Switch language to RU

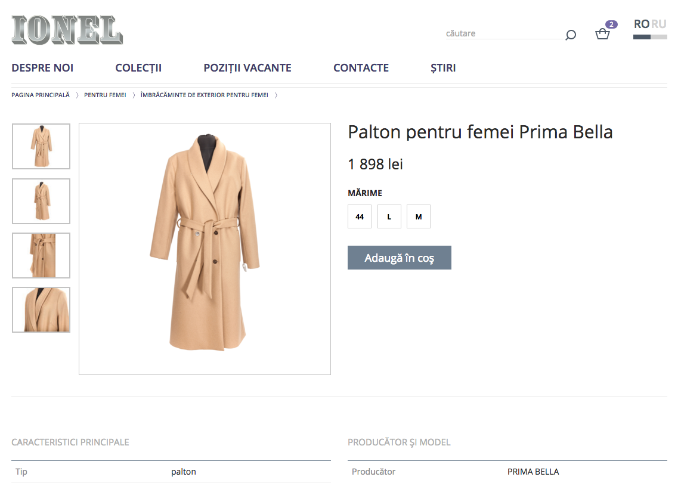pyautogui.click(x=659, y=24)
